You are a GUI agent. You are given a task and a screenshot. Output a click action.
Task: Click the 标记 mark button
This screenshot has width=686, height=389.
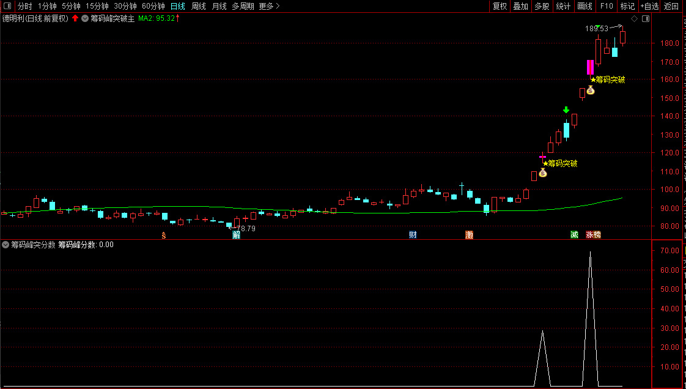coord(627,6)
